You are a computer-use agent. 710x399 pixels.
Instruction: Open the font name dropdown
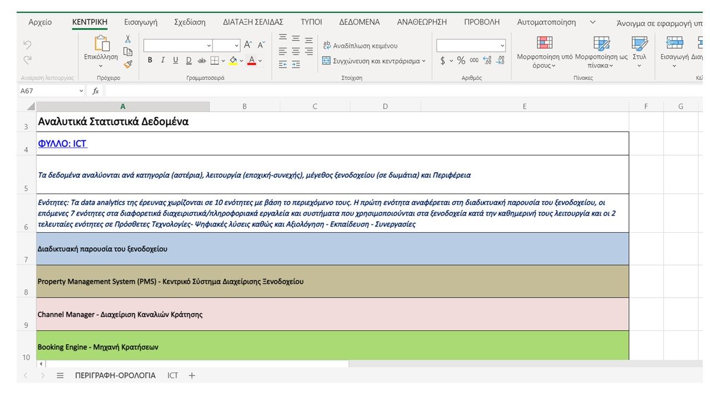(209, 45)
